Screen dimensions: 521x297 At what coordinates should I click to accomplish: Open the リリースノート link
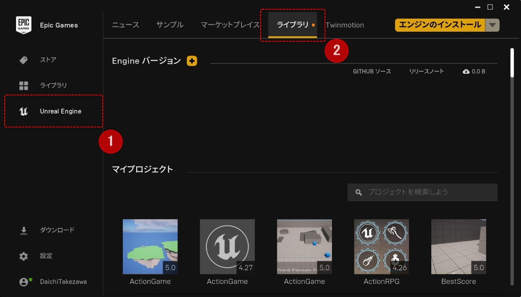click(426, 71)
